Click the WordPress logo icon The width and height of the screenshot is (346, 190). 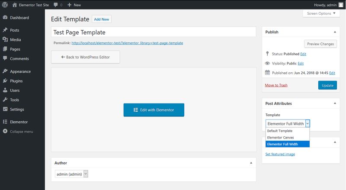coord(5,5)
